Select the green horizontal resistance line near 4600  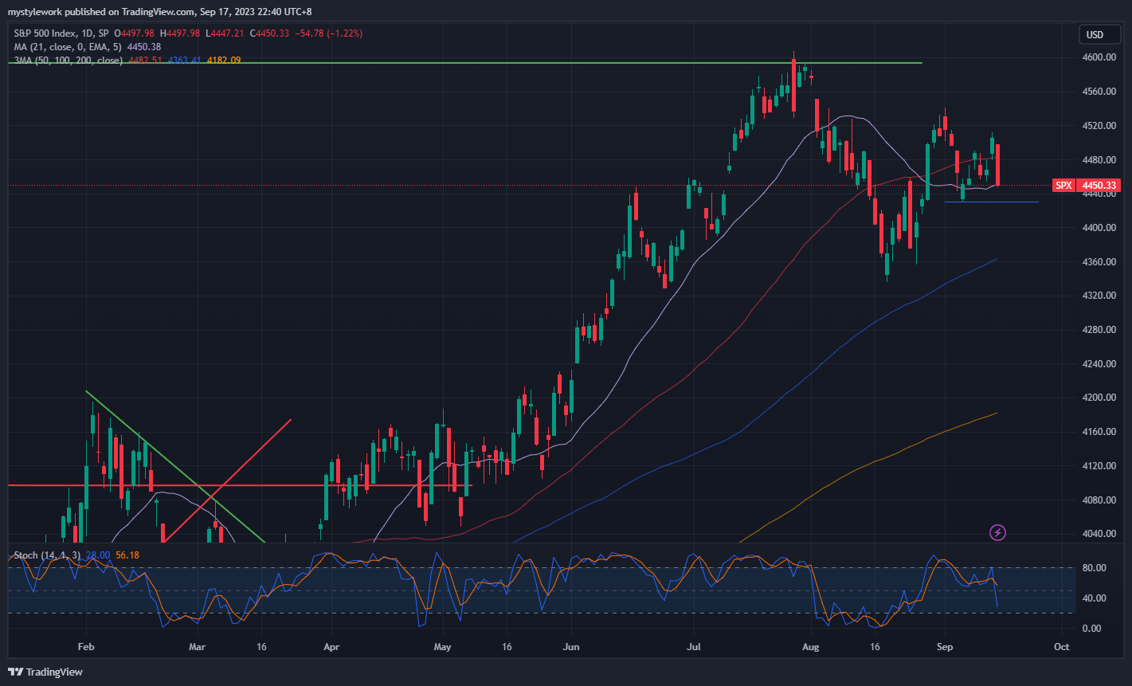pos(465,62)
